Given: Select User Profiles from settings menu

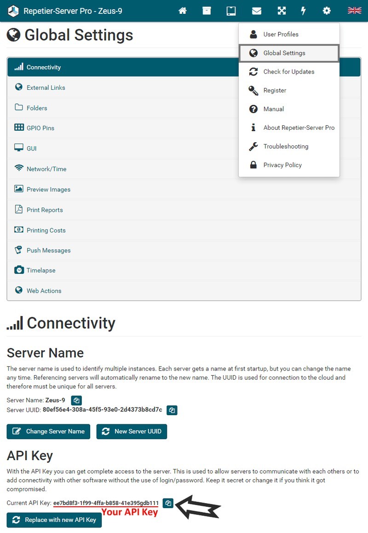Looking at the screenshot, I should [281, 35].
